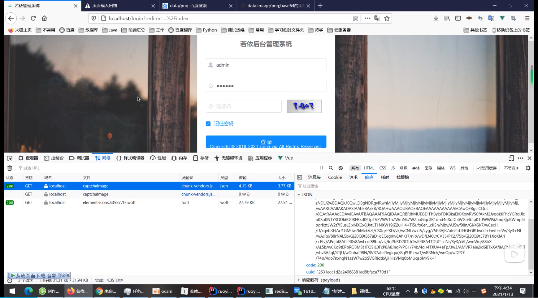Collapse the request details pane toggle icon
538x298 pixels.
point(300,177)
